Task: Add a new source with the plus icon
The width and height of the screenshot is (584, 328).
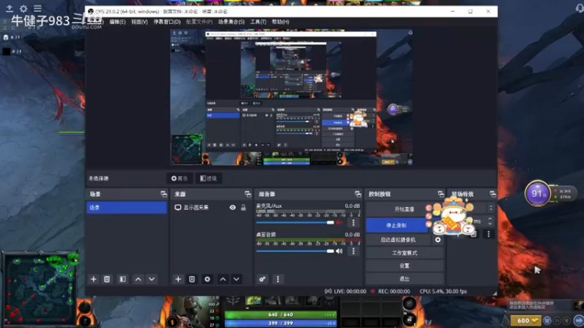Action: pyautogui.click(x=178, y=279)
